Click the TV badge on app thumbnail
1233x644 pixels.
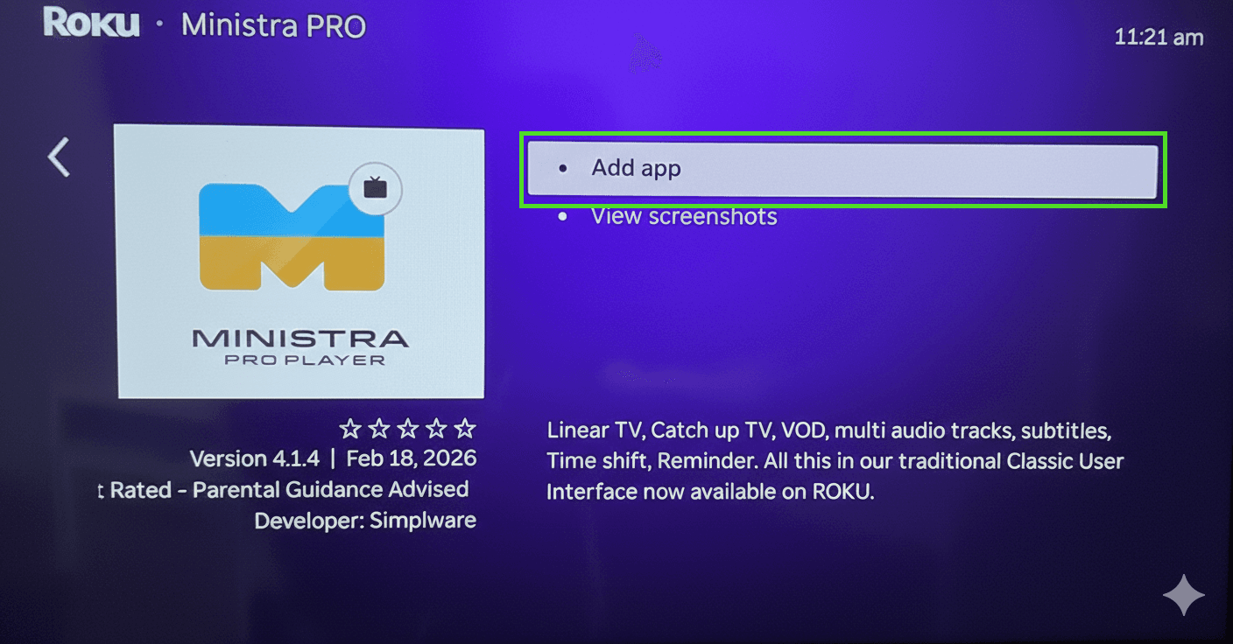tap(375, 187)
